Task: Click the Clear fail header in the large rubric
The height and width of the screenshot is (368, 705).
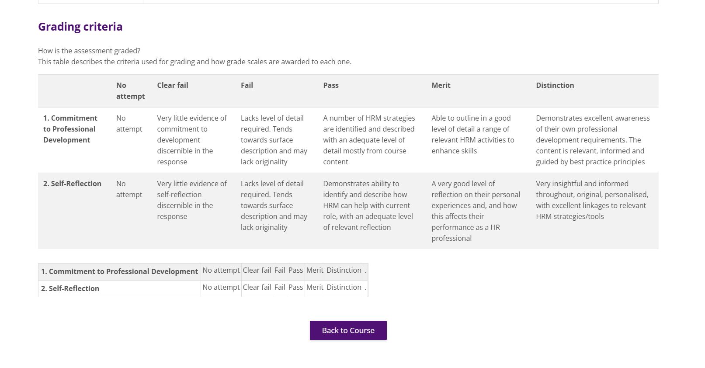Action: [x=172, y=86]
